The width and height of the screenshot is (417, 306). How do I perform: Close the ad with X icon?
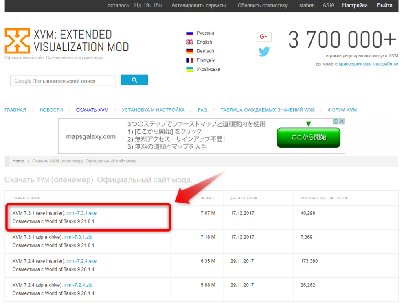click(342, 121)
